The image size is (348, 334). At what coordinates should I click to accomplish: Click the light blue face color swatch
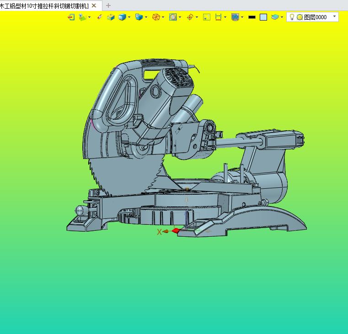[263, 17]
